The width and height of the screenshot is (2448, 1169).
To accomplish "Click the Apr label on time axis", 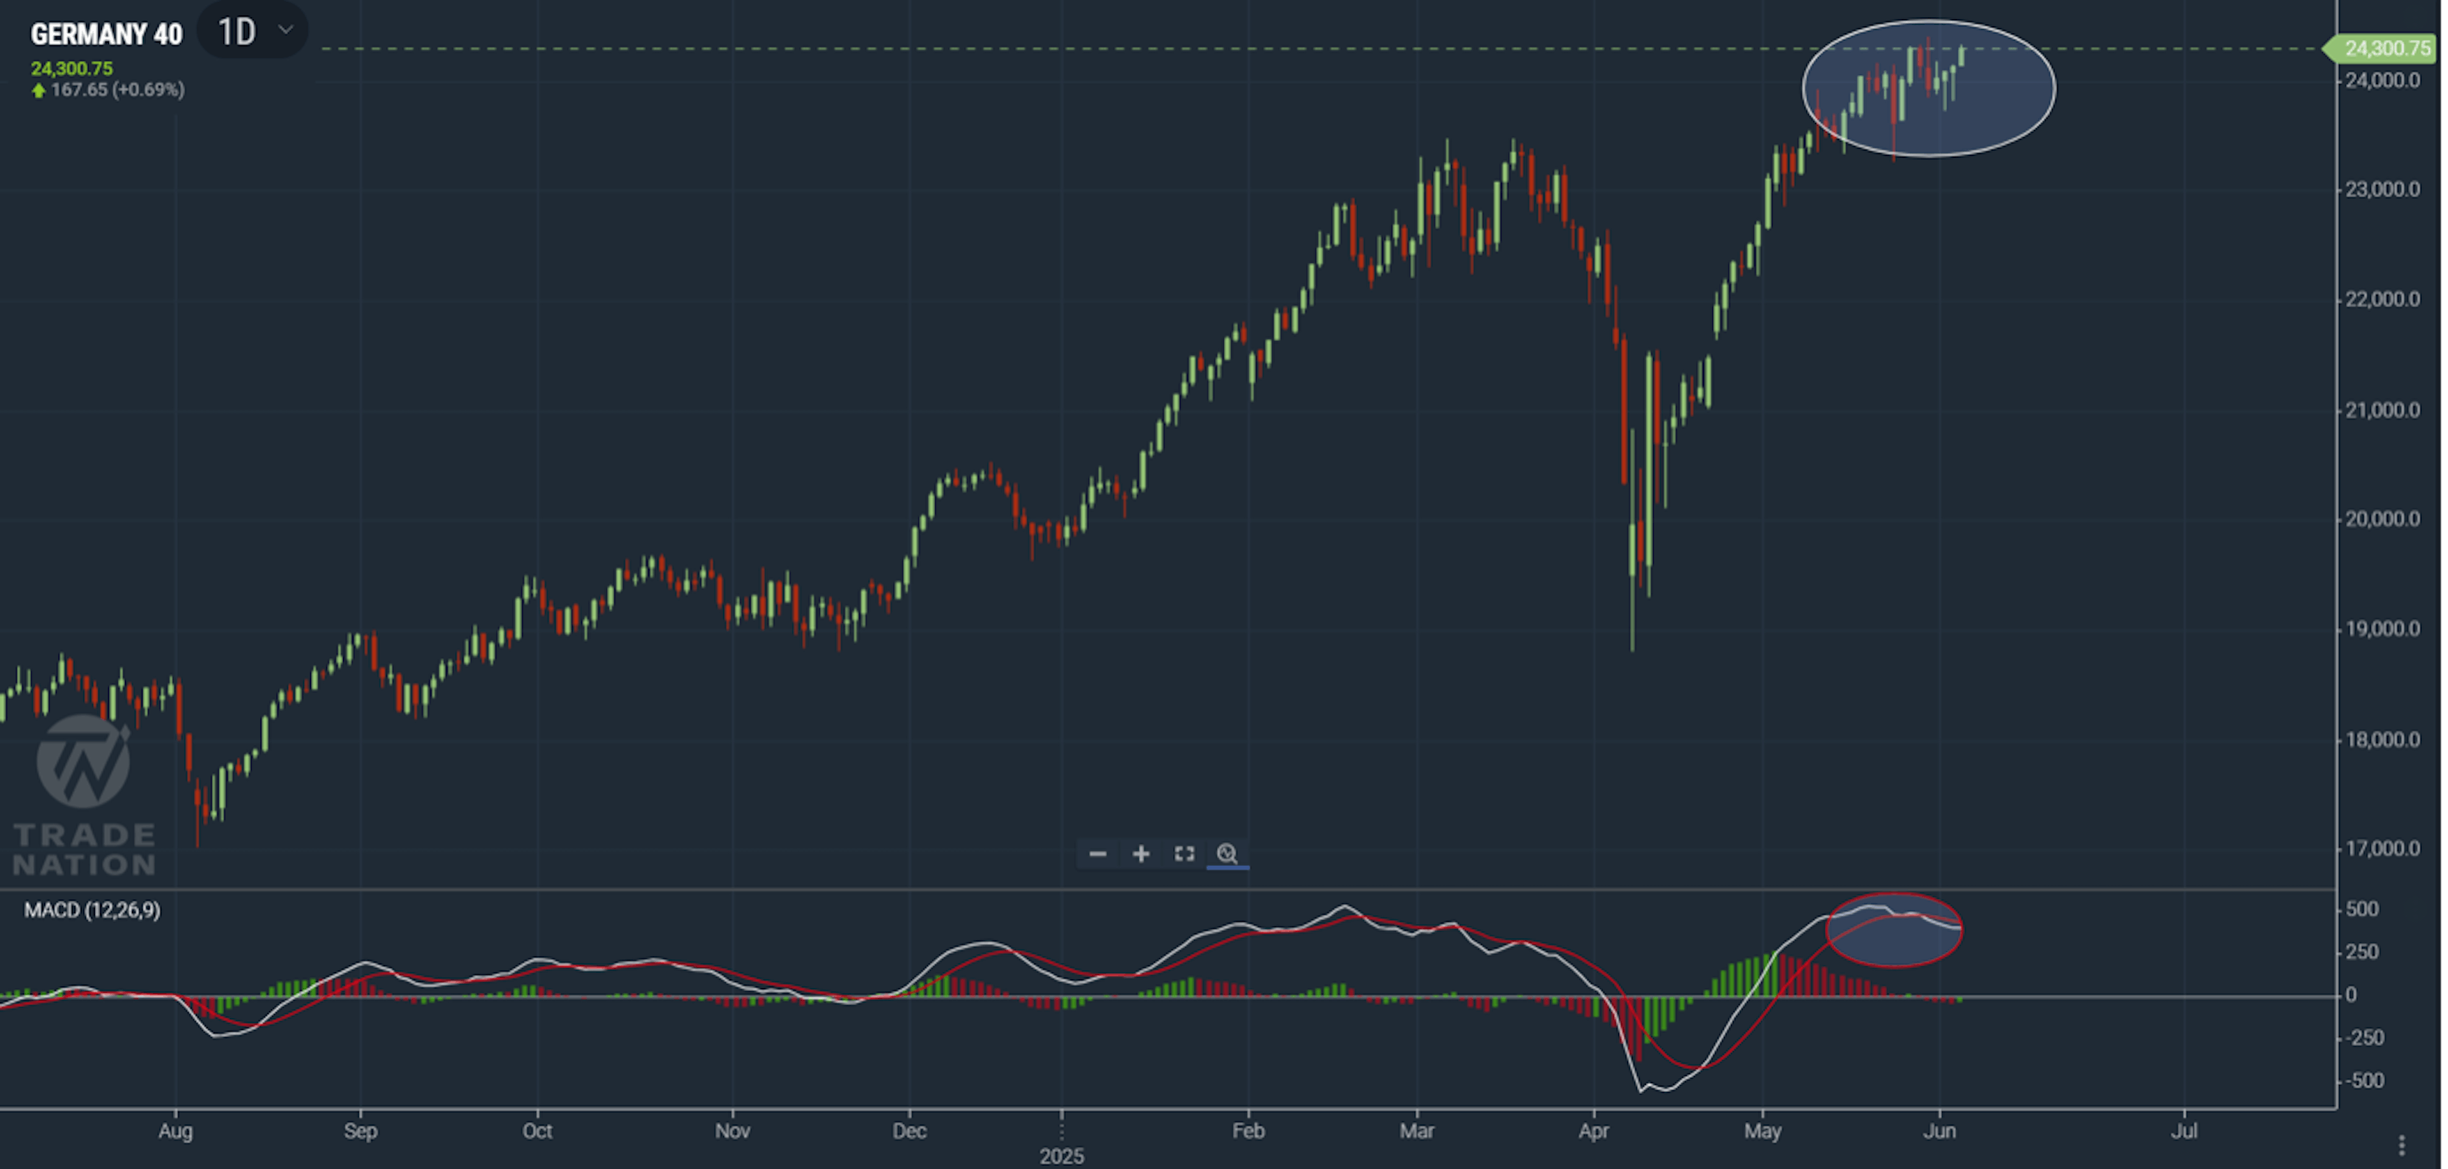I will tap(1594, 1131).
